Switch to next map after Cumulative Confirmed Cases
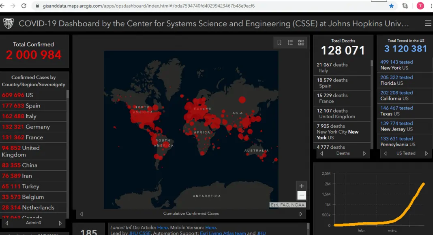The width and height of the screenshot is (433, 235). [301, 214]
